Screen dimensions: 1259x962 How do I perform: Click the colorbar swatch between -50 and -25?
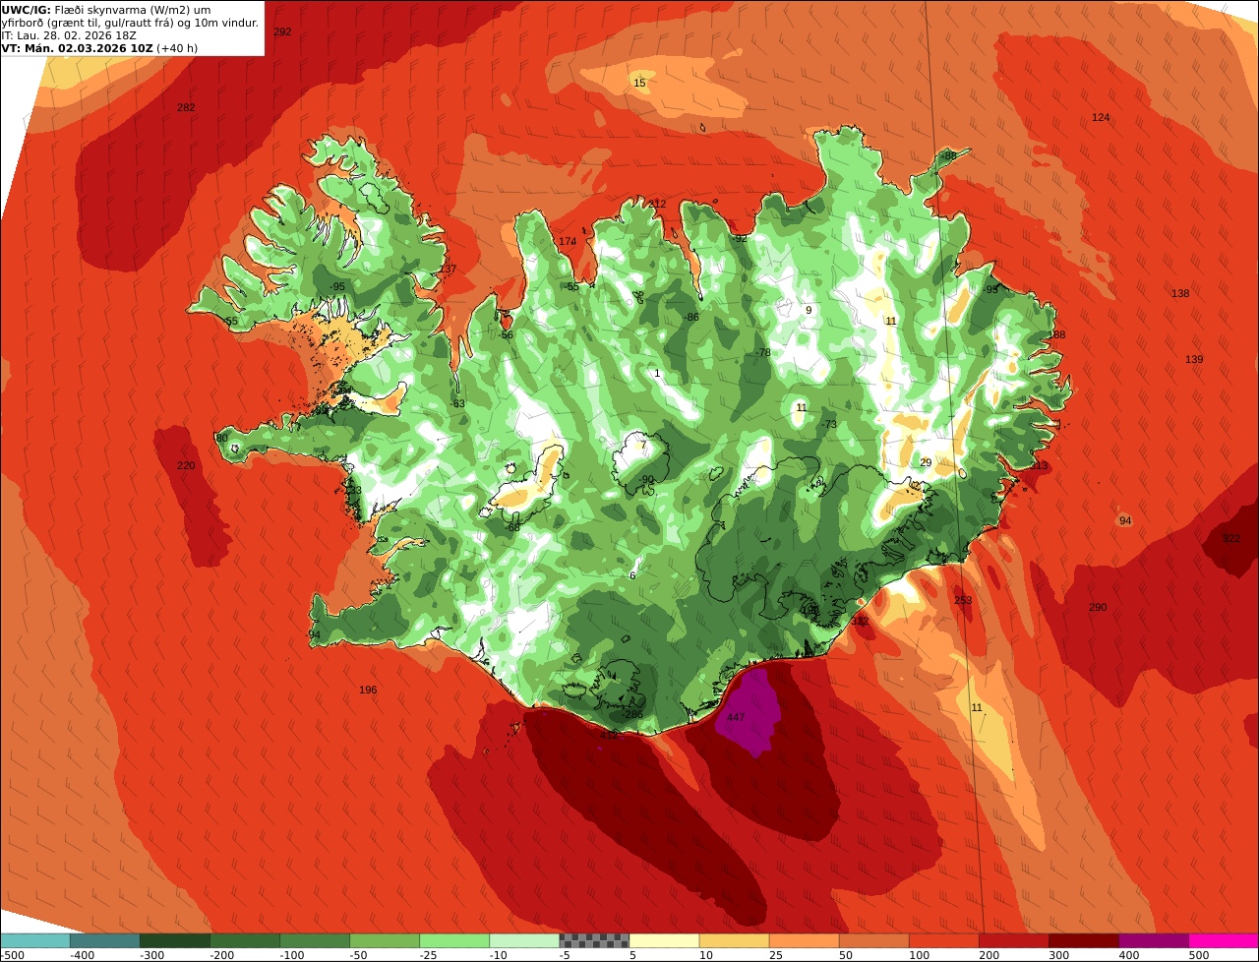[385, 940]
